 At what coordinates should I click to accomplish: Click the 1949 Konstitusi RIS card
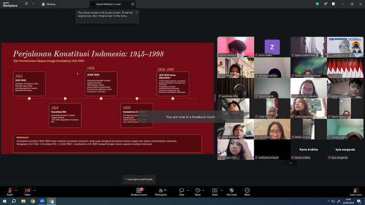click(65, 116)
